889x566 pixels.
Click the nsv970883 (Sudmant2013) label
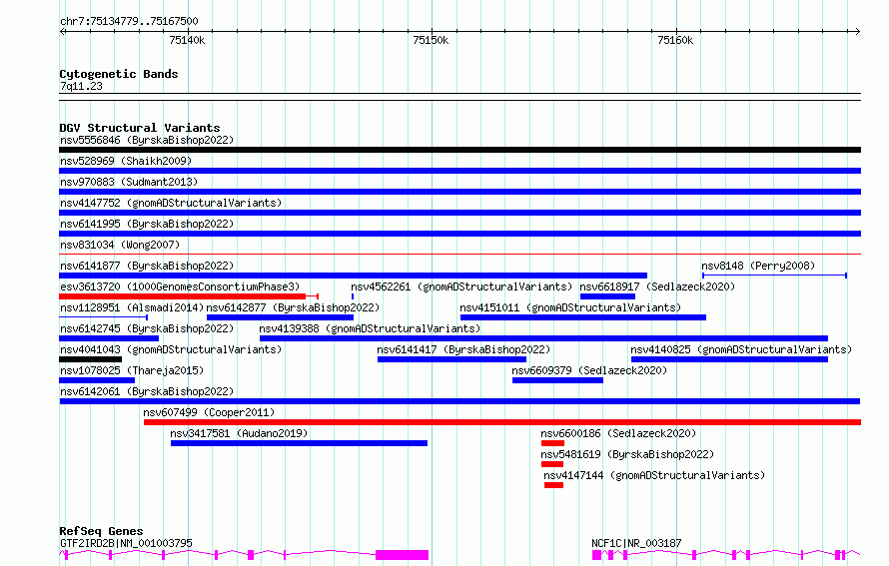129,182
